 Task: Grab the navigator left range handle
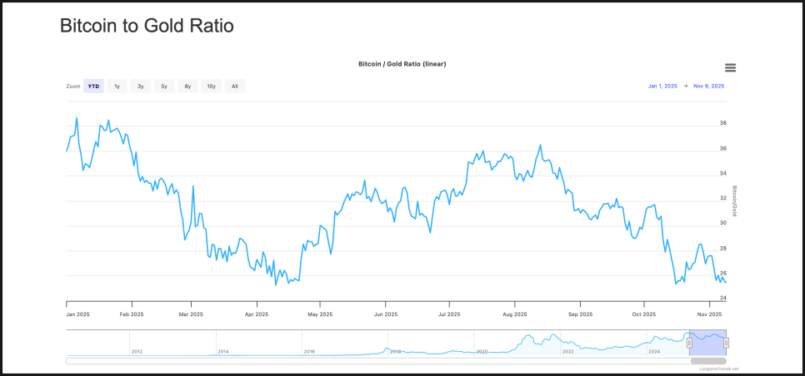pyautogui.click(x=689, y=343)
